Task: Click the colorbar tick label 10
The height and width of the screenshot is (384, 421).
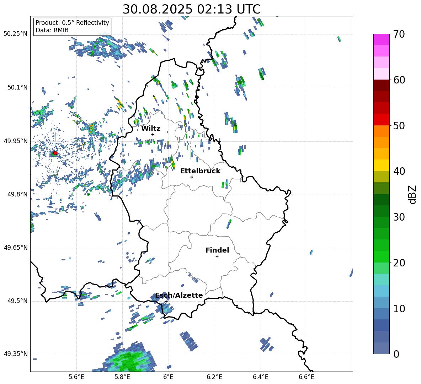Action: tap(399, 308)
